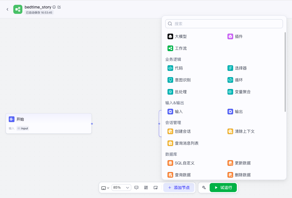Add a SQL自定义 node

(181, 163)
